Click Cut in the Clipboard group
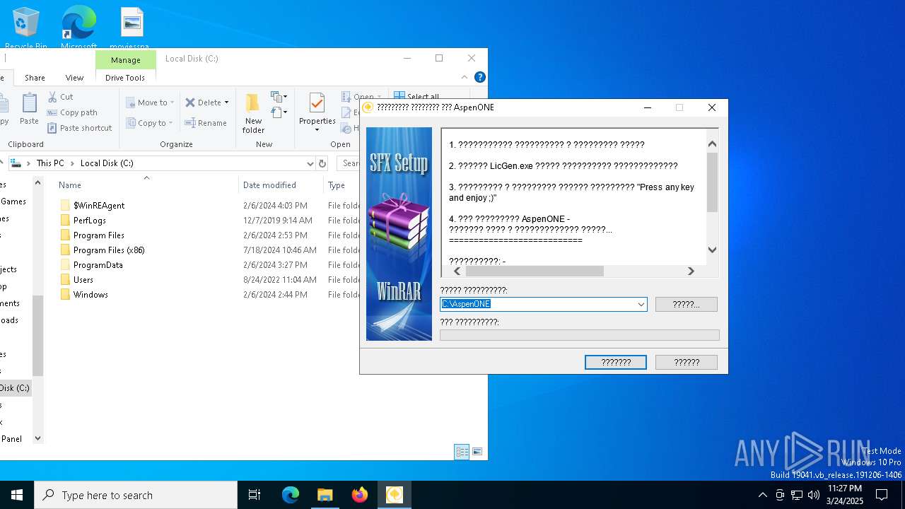 [61, 97]
